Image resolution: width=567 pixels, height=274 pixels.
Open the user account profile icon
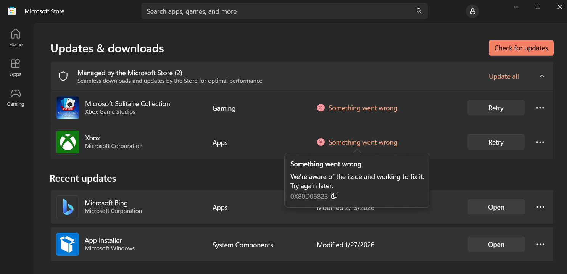472,11
